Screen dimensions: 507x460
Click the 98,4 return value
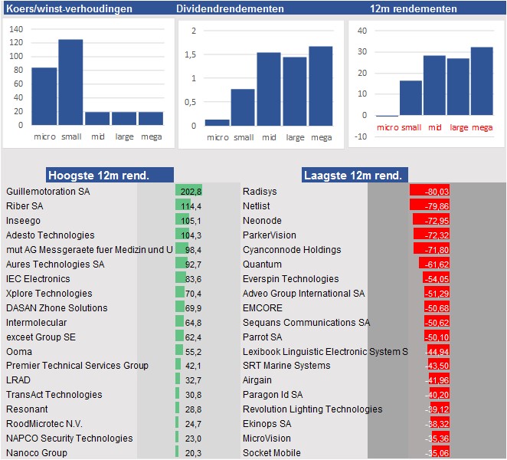193,250
